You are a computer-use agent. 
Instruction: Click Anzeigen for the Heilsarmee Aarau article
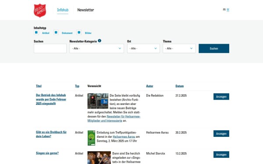(221, 133)
